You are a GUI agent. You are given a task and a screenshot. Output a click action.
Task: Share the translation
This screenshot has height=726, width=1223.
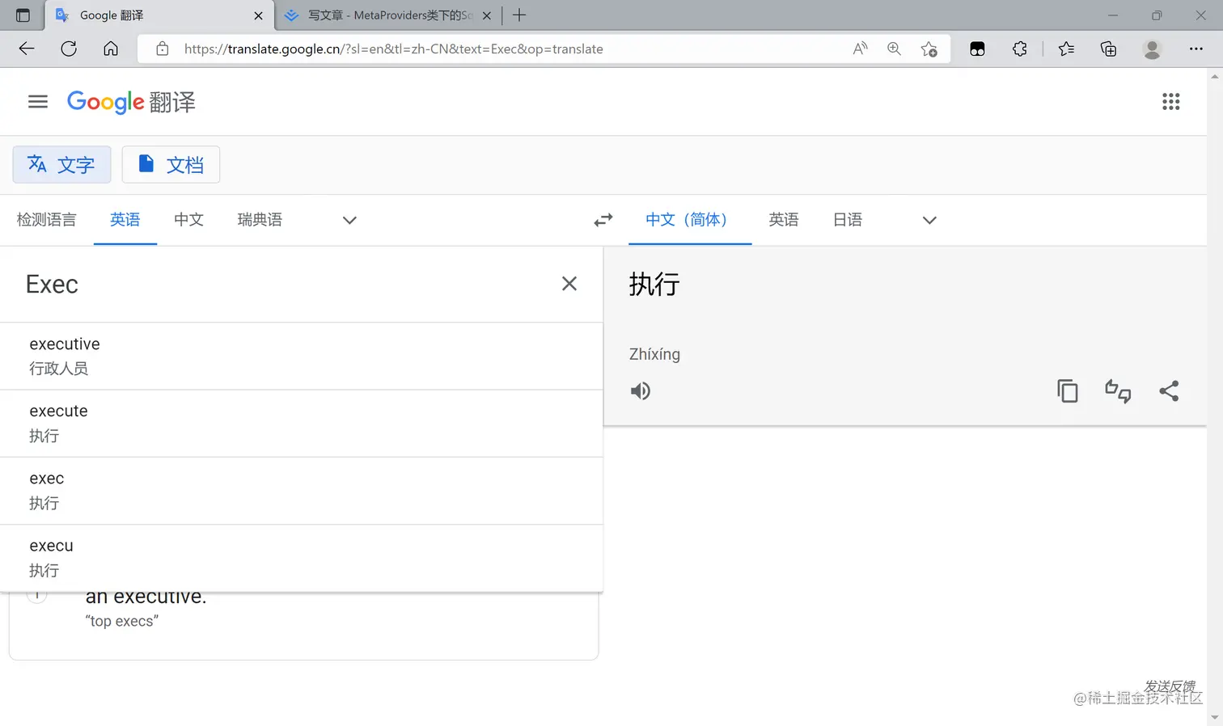coord(1169,391)
